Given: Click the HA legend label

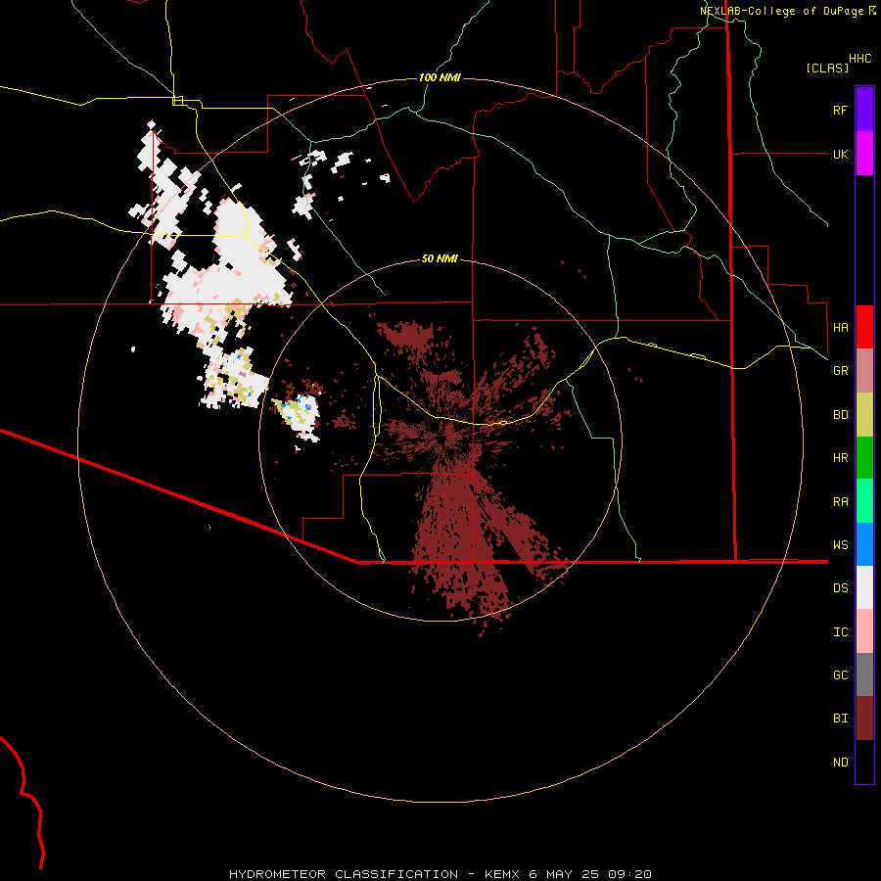Looking at the screenshot, I should coord(840,328).
